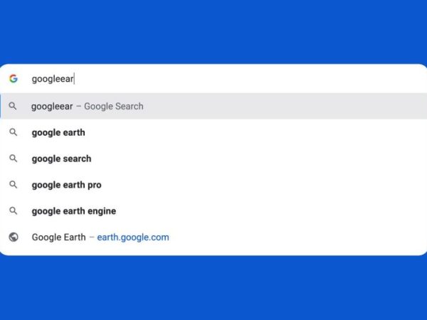The image size is (427, 320).
Task: Click the globe icon next to Google Earth
Action: pos(14,237)
